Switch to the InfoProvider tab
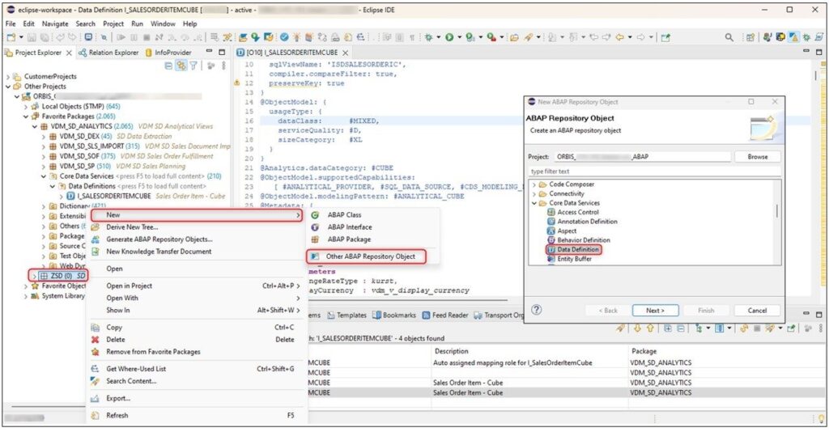This screenshot has height=432, width=829. (168, 53)
